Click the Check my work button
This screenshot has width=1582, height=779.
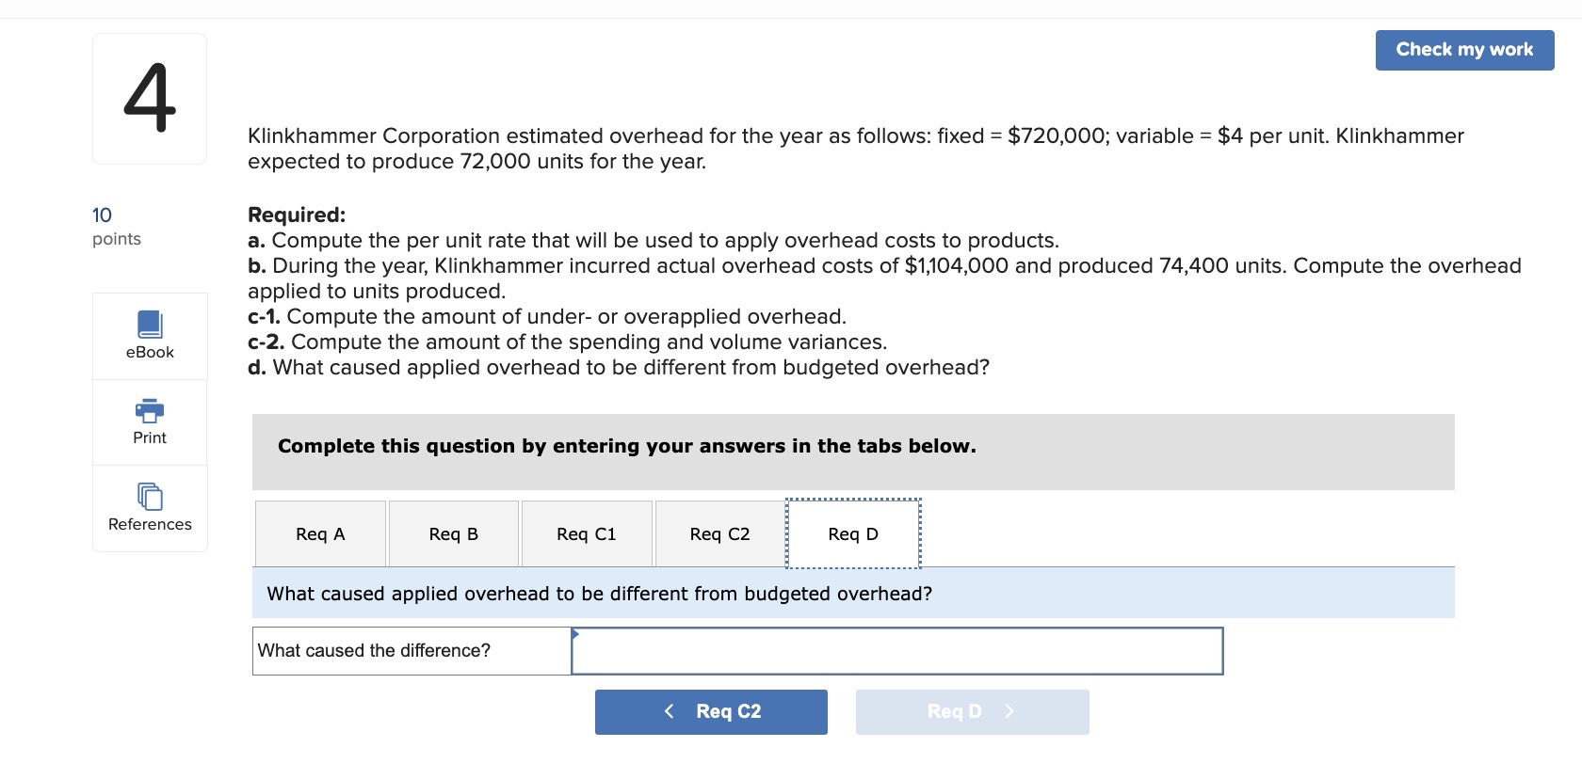click(1463, 50)
